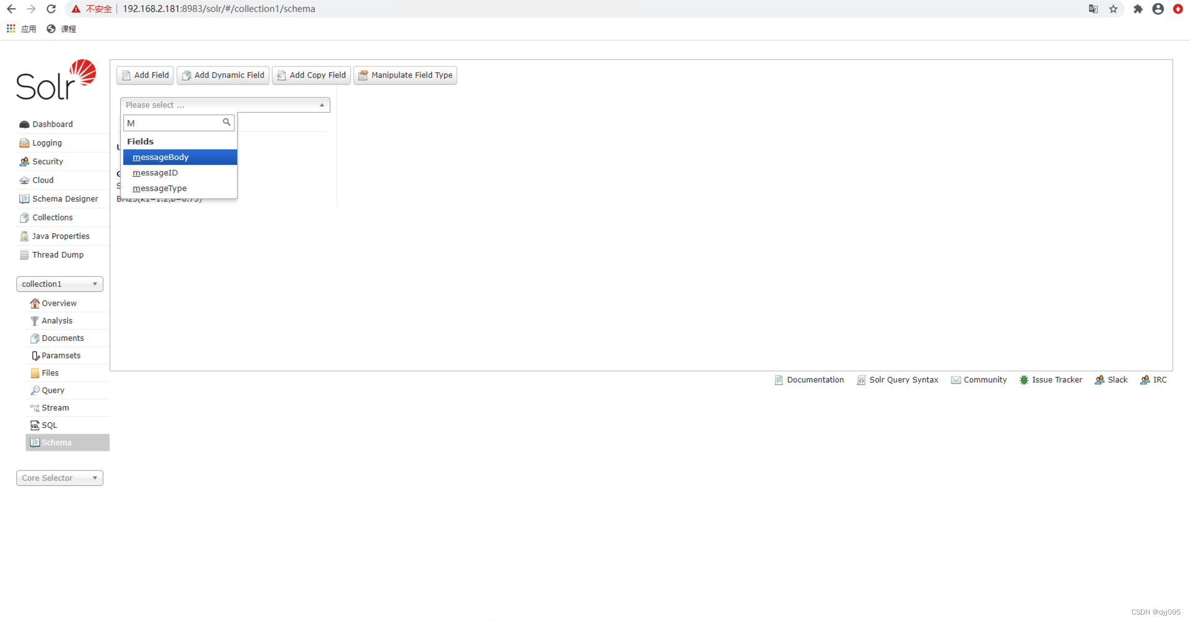Open the Slack link text
The height and width of the screenshot is (622, 1190).
(x=1117, y=380)
